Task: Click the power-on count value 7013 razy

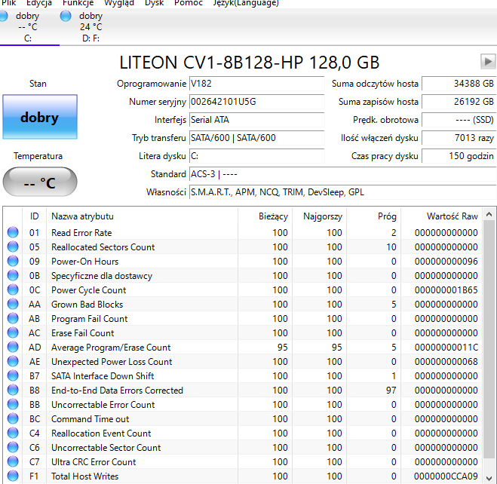Action: click(x=459, y=138)
